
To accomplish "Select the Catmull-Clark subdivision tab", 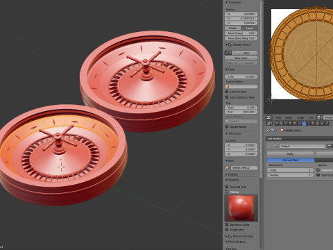I will [291, 160].
